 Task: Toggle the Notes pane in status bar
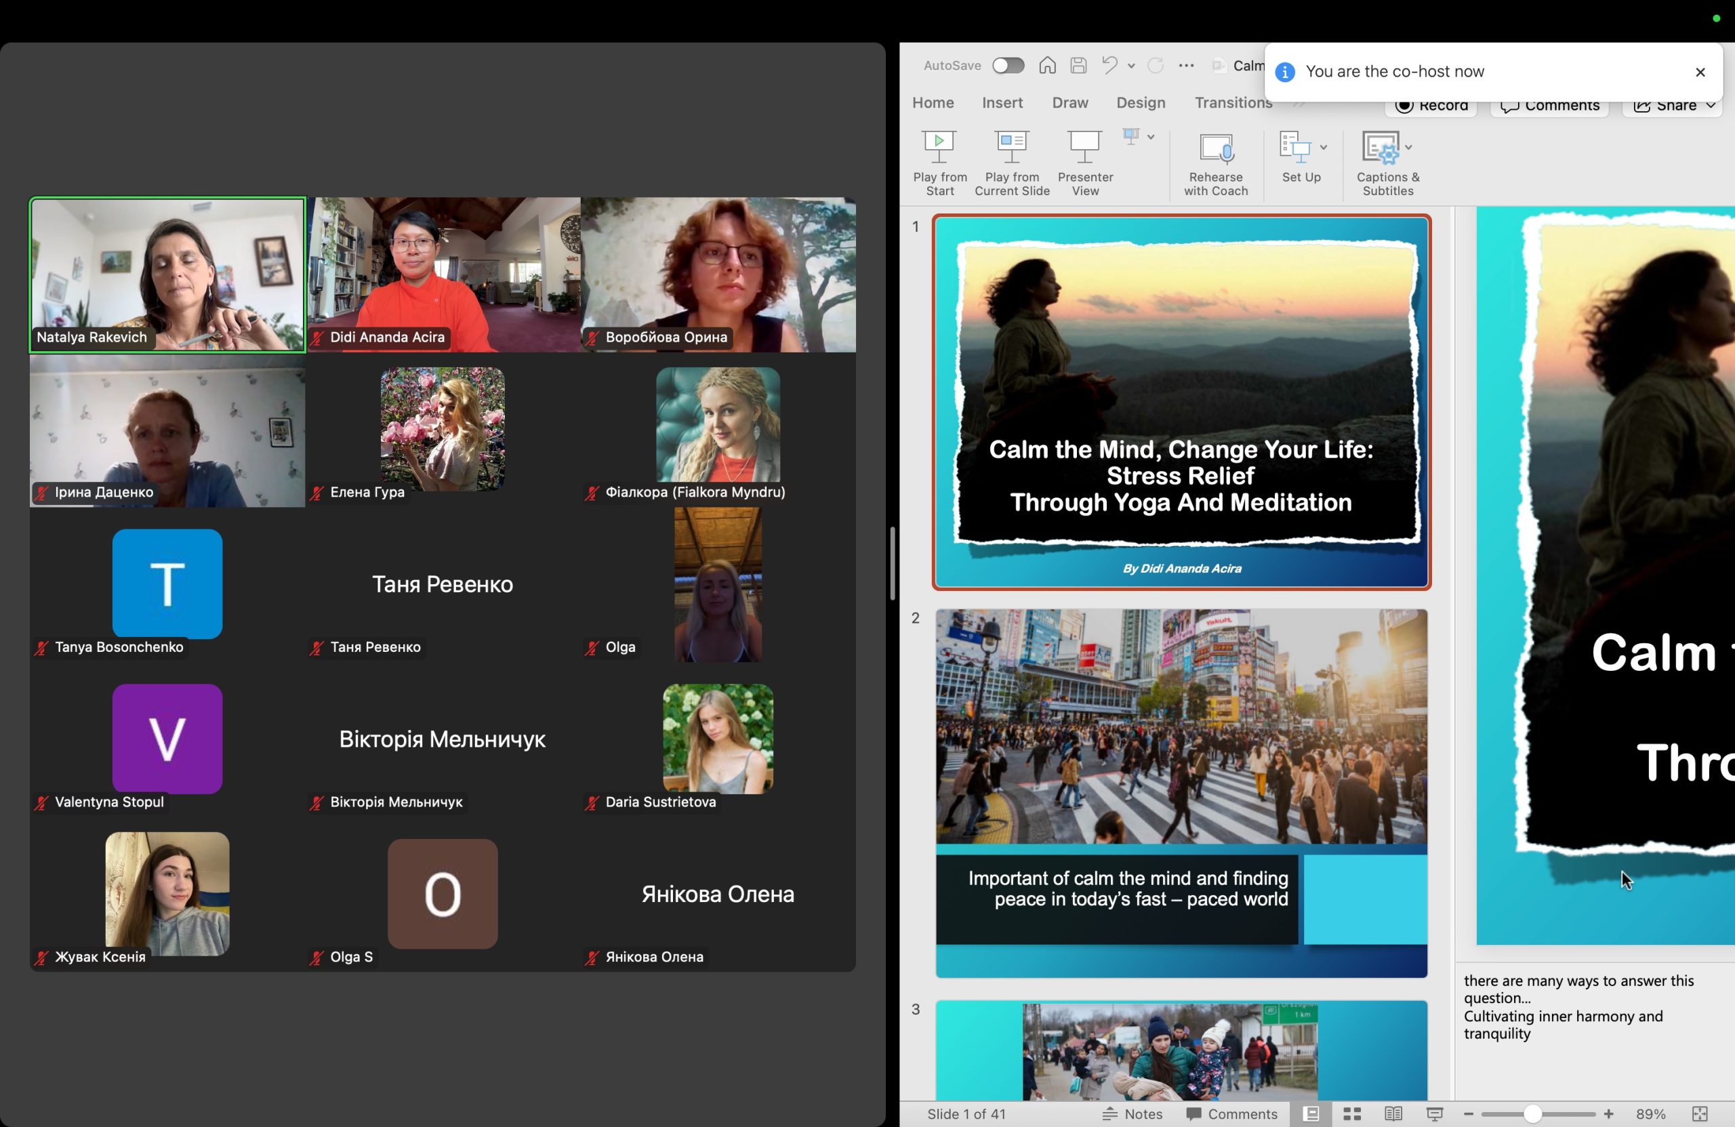[1132, 1113]
